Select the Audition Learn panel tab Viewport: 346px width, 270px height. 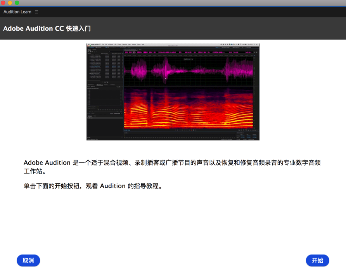click(17, 12)
